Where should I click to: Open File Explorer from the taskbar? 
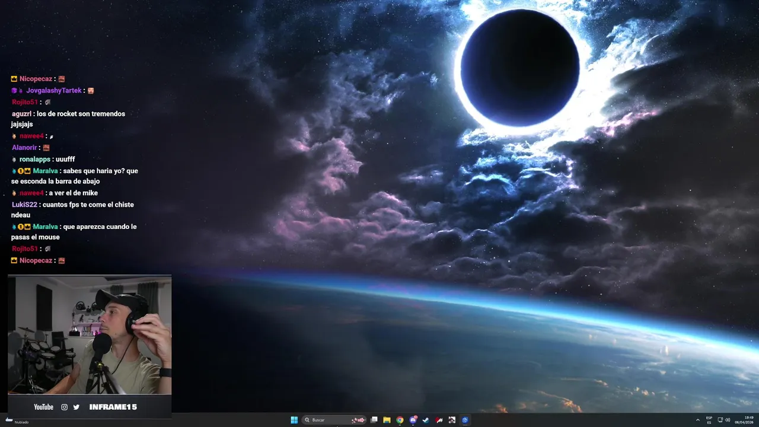pos(387,420)
